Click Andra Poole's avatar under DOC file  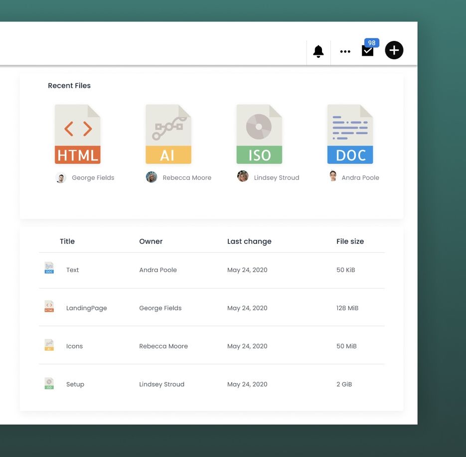click(x=333, y=175)
